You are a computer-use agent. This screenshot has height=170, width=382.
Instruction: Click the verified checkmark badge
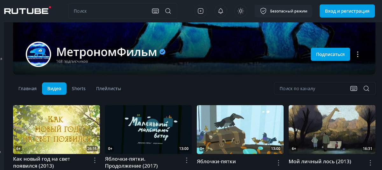(x=162, y=52)
